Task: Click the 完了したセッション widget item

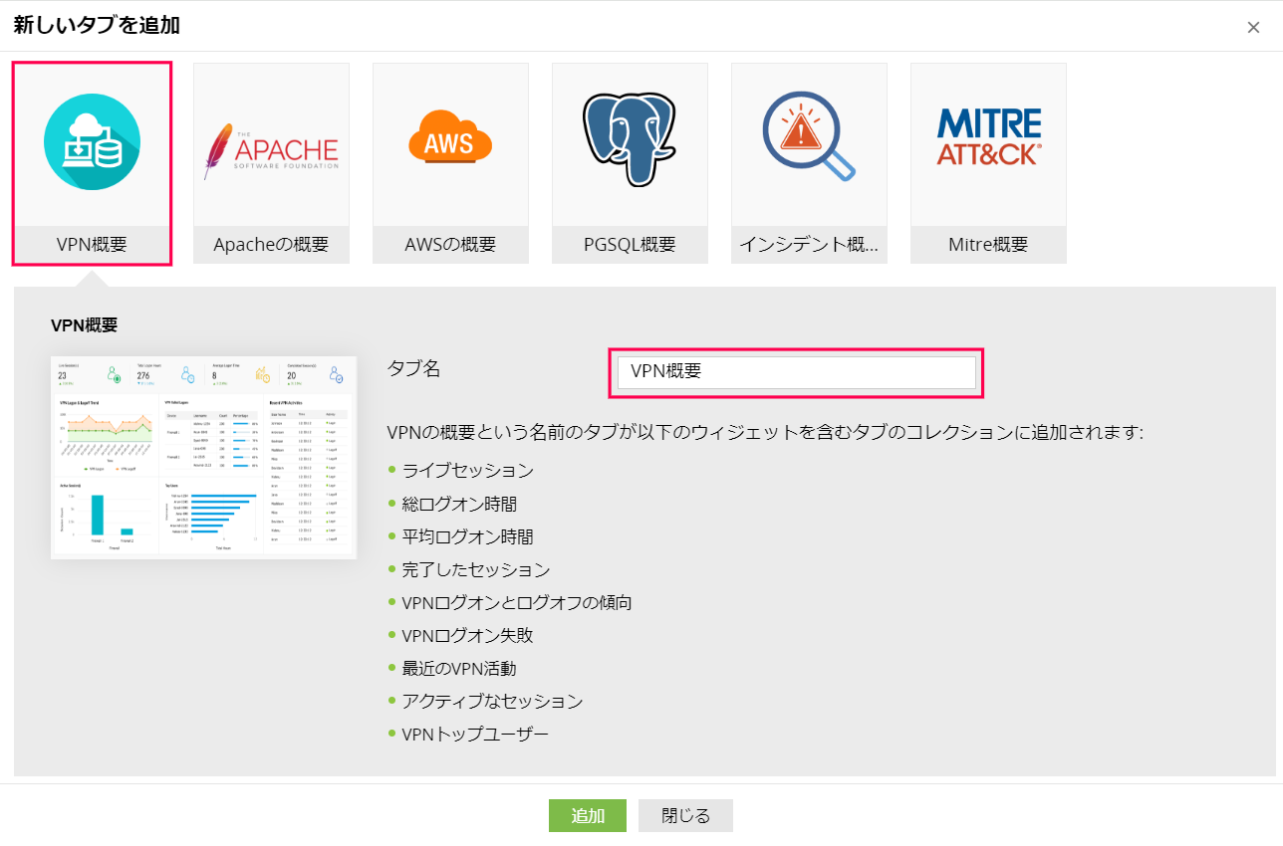Action: coord(475,570)
